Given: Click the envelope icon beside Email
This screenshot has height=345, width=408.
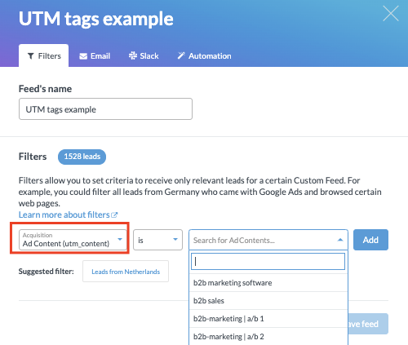Looking at the screenshot, I should 83,56.
